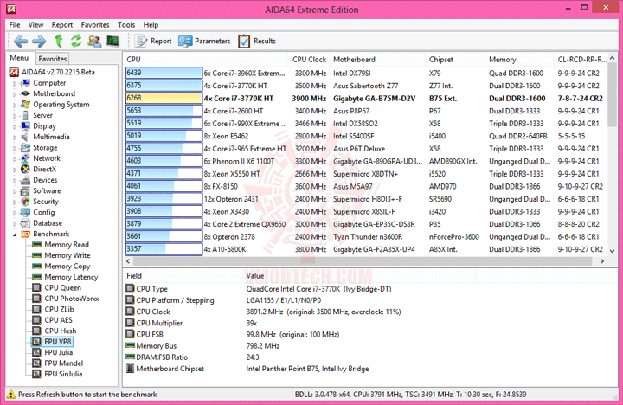623x405 pixels.
Task: Click the Display monitor icon
Action: click(x=25, y=126)
